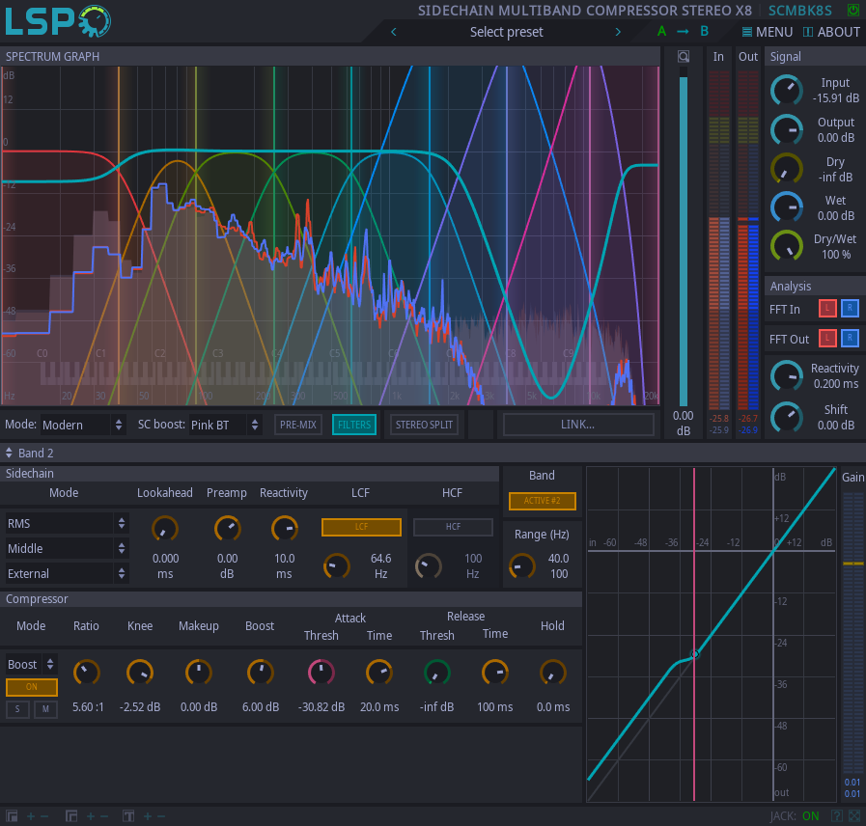866x826 pixels.
Task: Open the sidechain RMS mode dropdown
Action: (x=67, y=523)
